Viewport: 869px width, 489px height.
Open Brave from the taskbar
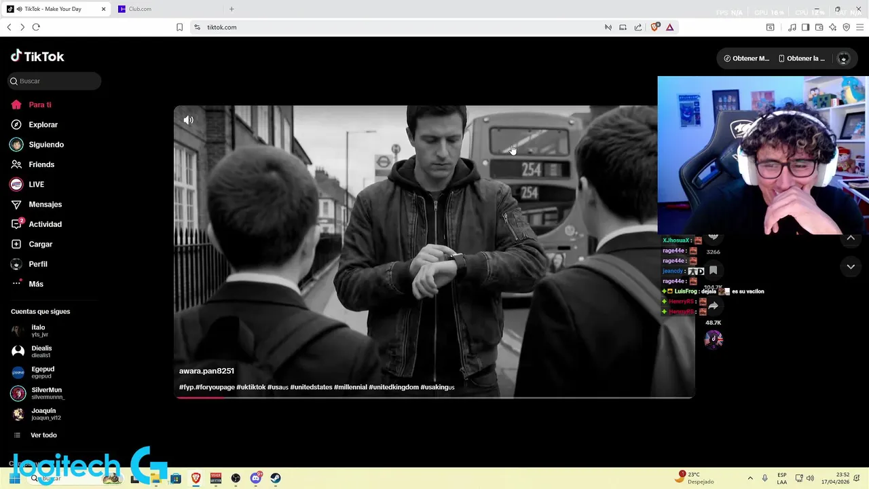point(196,478)
